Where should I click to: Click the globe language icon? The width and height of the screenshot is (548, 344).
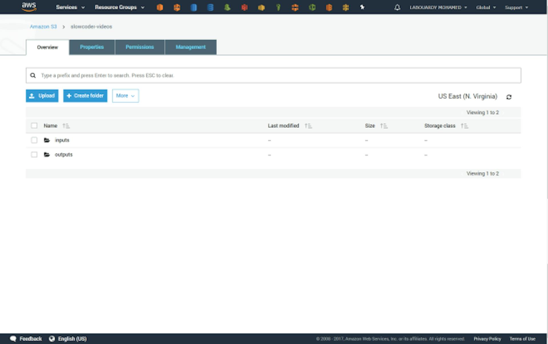(x=52, y=339)
